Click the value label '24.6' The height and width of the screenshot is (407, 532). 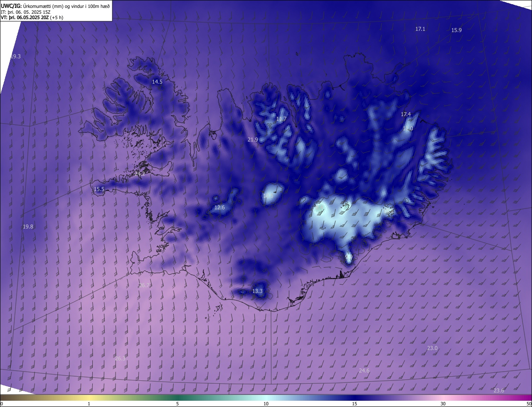[x=364, y=371]
